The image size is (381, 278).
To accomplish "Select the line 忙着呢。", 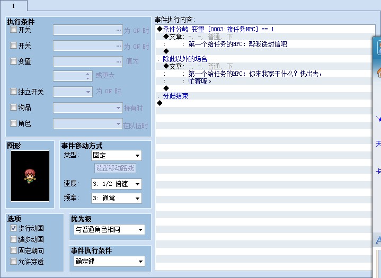I will click(264, 81).
